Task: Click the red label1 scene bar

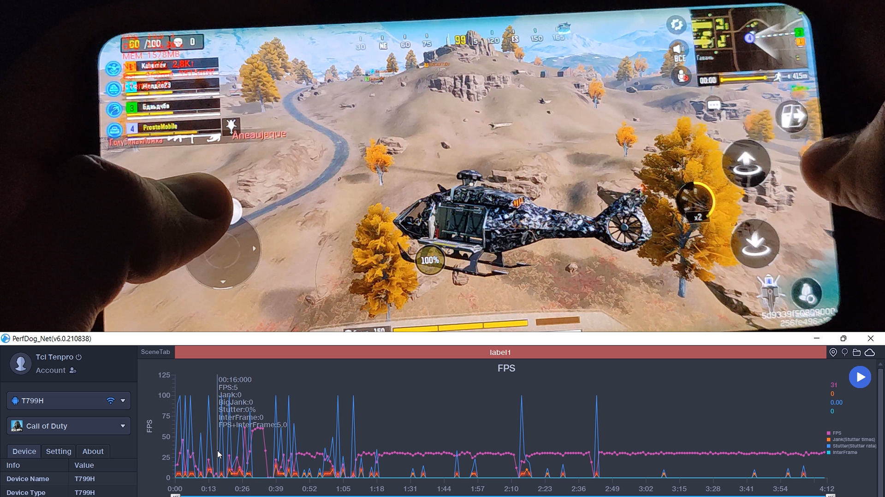Action: tap(500, 352)
